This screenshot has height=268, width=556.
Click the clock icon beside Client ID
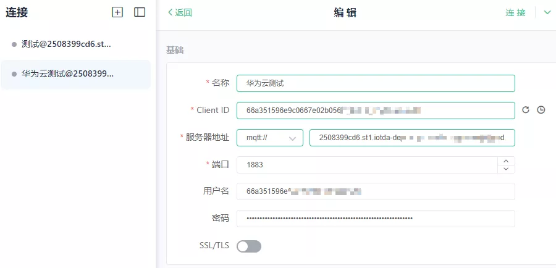[x=541, y=110]
